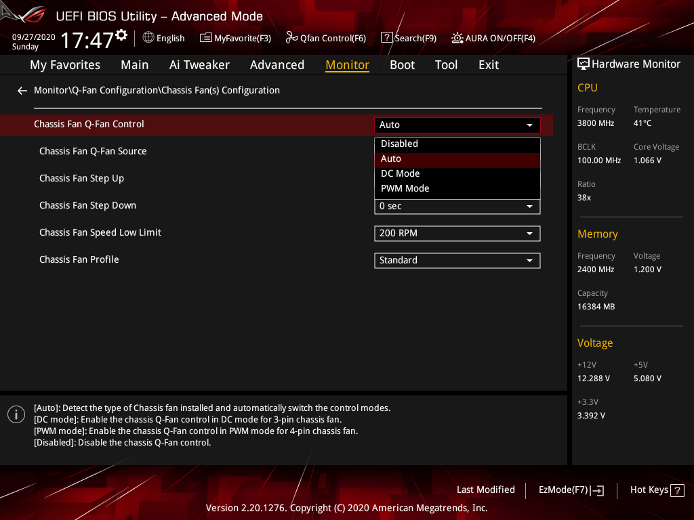
Task: Click the EzMode exit arrow icon
Action: 597,490
